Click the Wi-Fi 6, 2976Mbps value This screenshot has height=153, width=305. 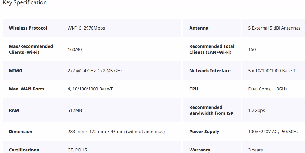(86, 28)
